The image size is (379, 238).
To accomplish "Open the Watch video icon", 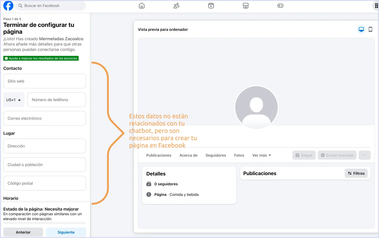I will [x=211, y=6].
